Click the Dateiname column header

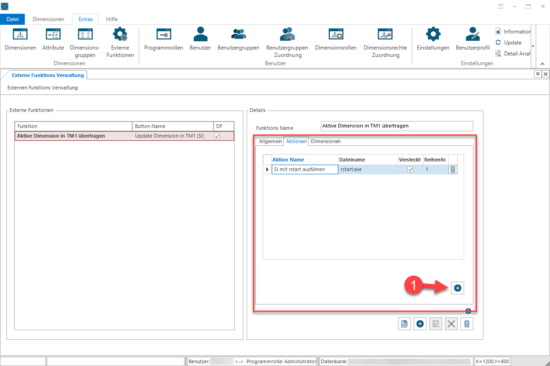point(368,160)
